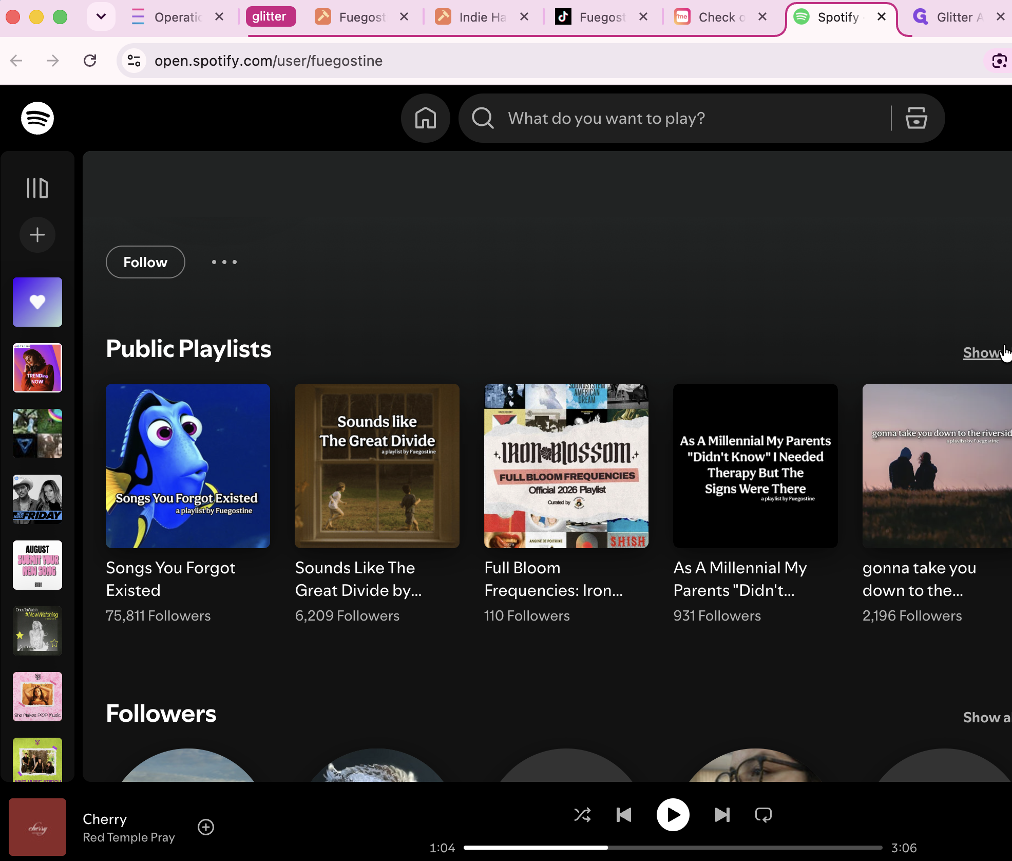The height and width of the screenshot is (861, 1012).
Task: Click the Spotify logo
Action: 37,118
